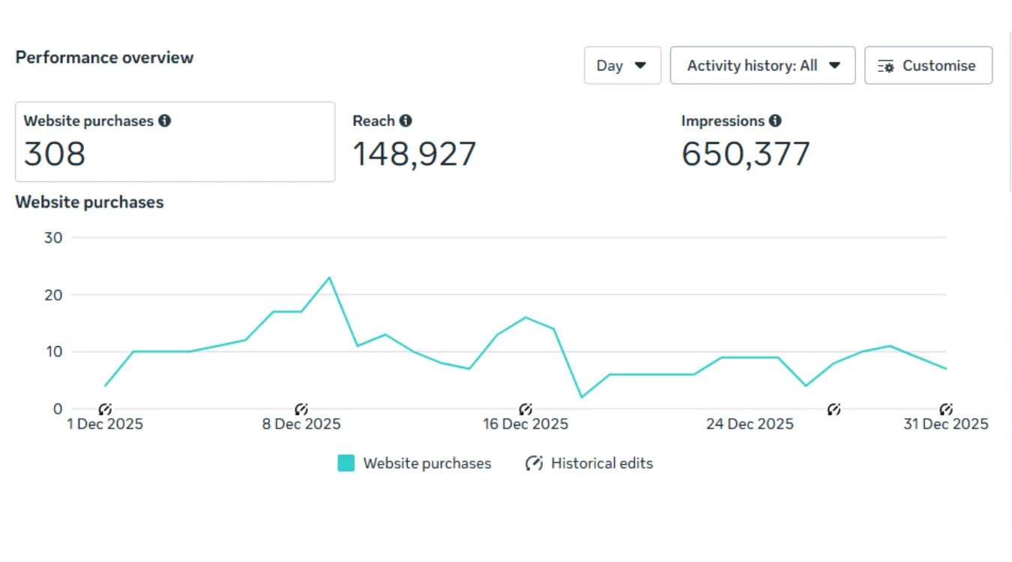Switch the chart to the Reach metric

pyautogui.click(x=414, y=142)
